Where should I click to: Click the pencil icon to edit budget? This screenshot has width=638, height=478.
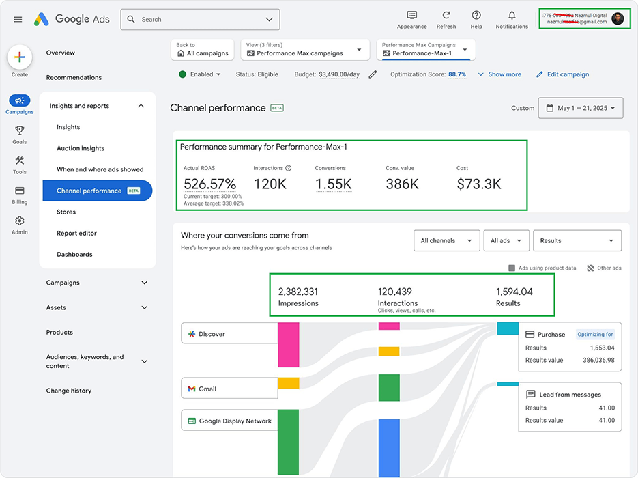click(x=373, y=74)
